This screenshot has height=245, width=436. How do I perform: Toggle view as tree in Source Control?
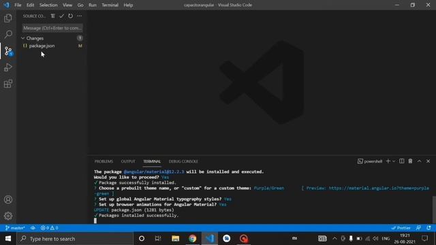53,16
